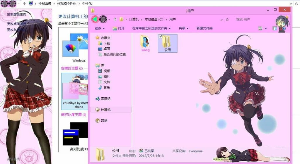Open 视频 library
The width and height of the screenshot is (300, 164).
[x=104, y=71]
